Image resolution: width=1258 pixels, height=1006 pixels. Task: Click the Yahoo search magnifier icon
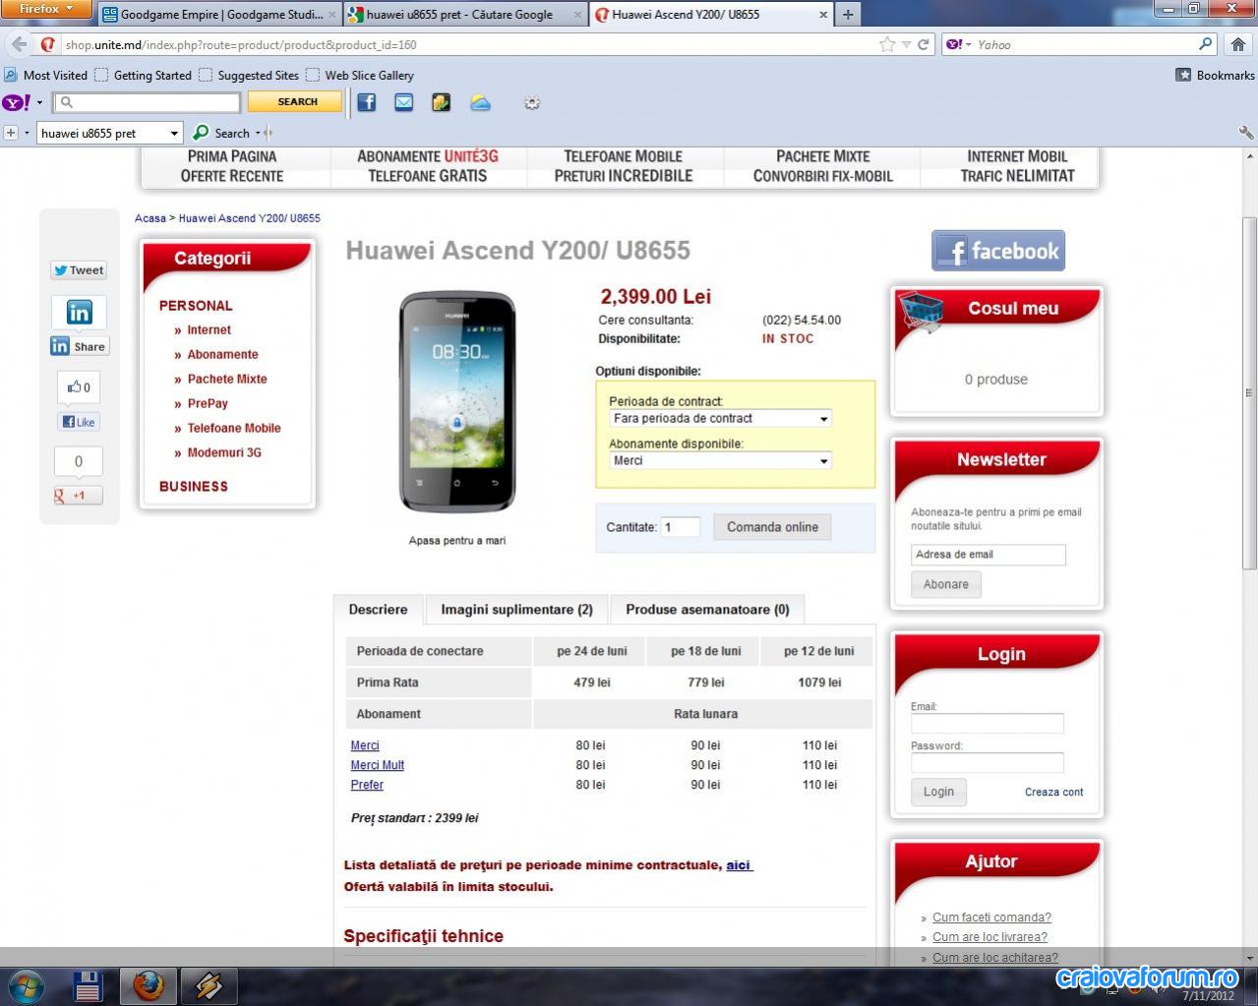point(1206,44)
